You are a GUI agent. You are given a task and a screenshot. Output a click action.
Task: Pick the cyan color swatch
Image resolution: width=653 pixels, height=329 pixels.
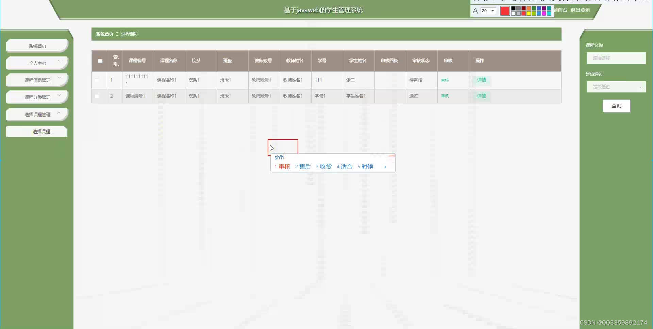pyautogui.click(x=549, y=13)
